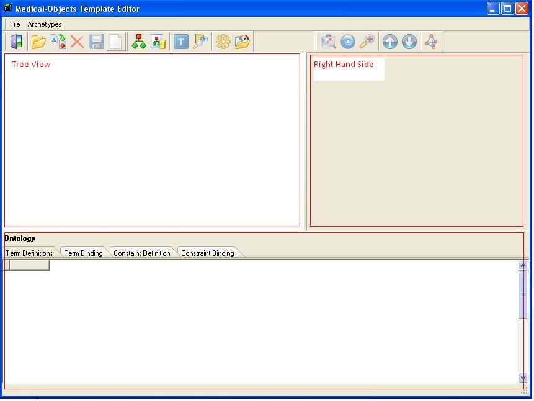Select the Constaint Definition tab
Viewport: 534px width, 401px height.
pos(141,253)
